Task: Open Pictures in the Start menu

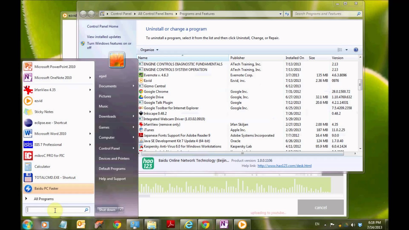Action: 116,96
